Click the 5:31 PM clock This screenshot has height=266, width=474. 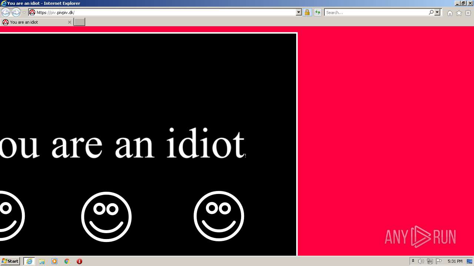455,261
